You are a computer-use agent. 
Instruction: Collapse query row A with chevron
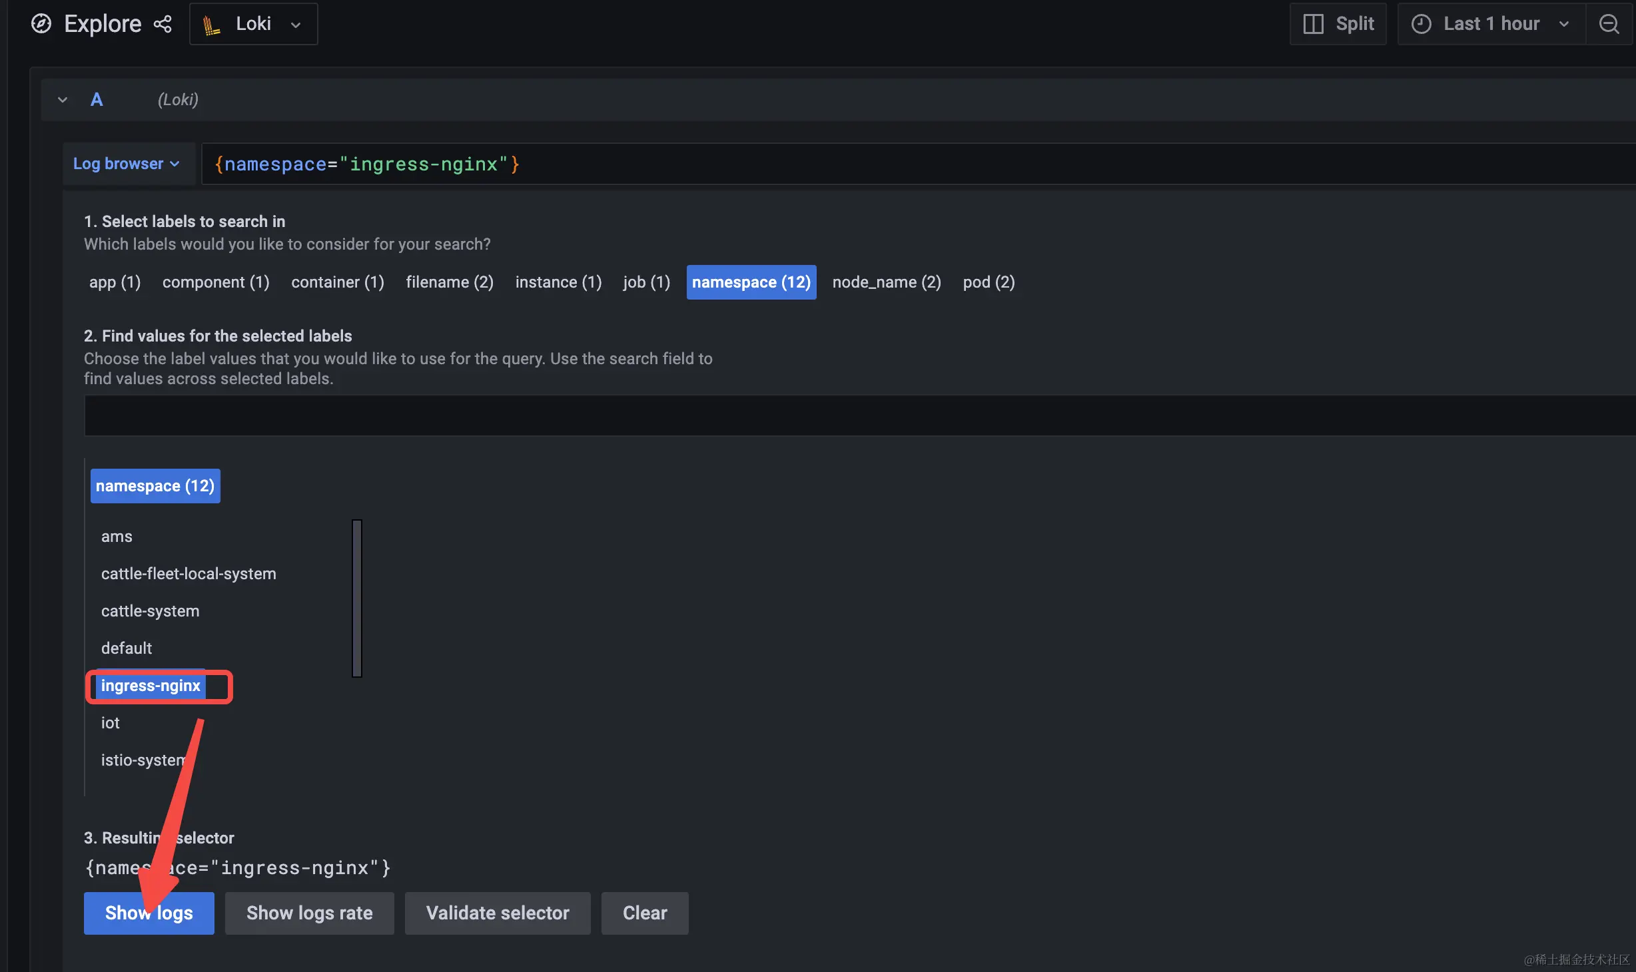coord(63,100)
